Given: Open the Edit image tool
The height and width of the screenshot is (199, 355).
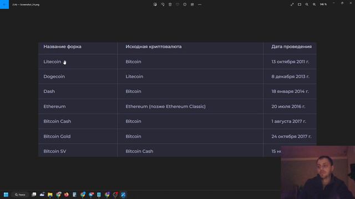Looking at the screenshot, I should 155,4.
